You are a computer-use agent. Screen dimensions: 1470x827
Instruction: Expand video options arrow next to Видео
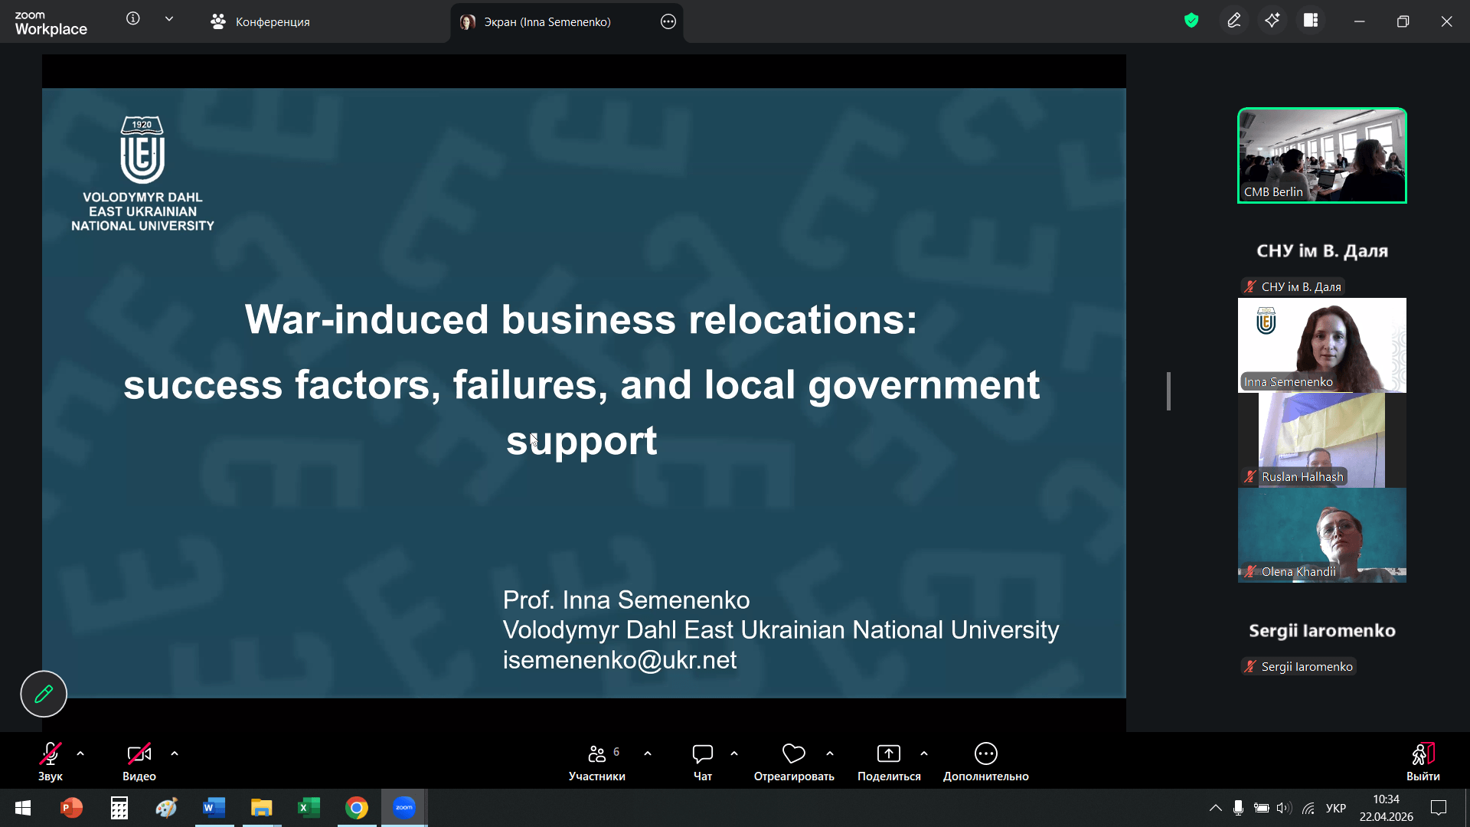175,753
